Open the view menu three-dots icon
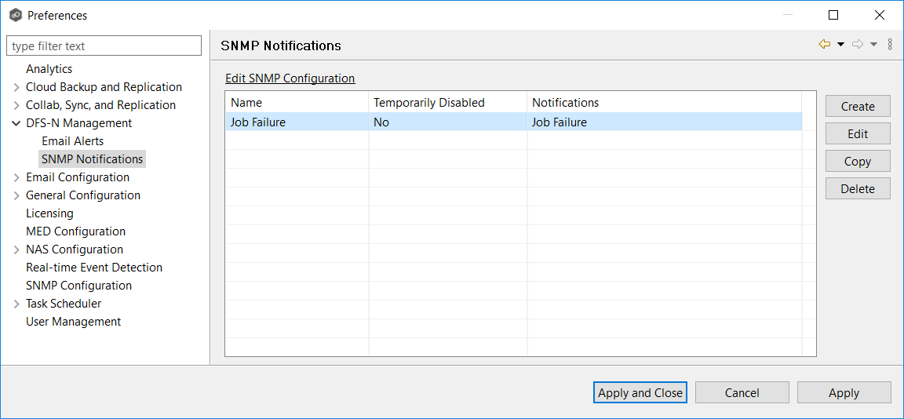This screenshot has width=904, height=419. [890, 45]
